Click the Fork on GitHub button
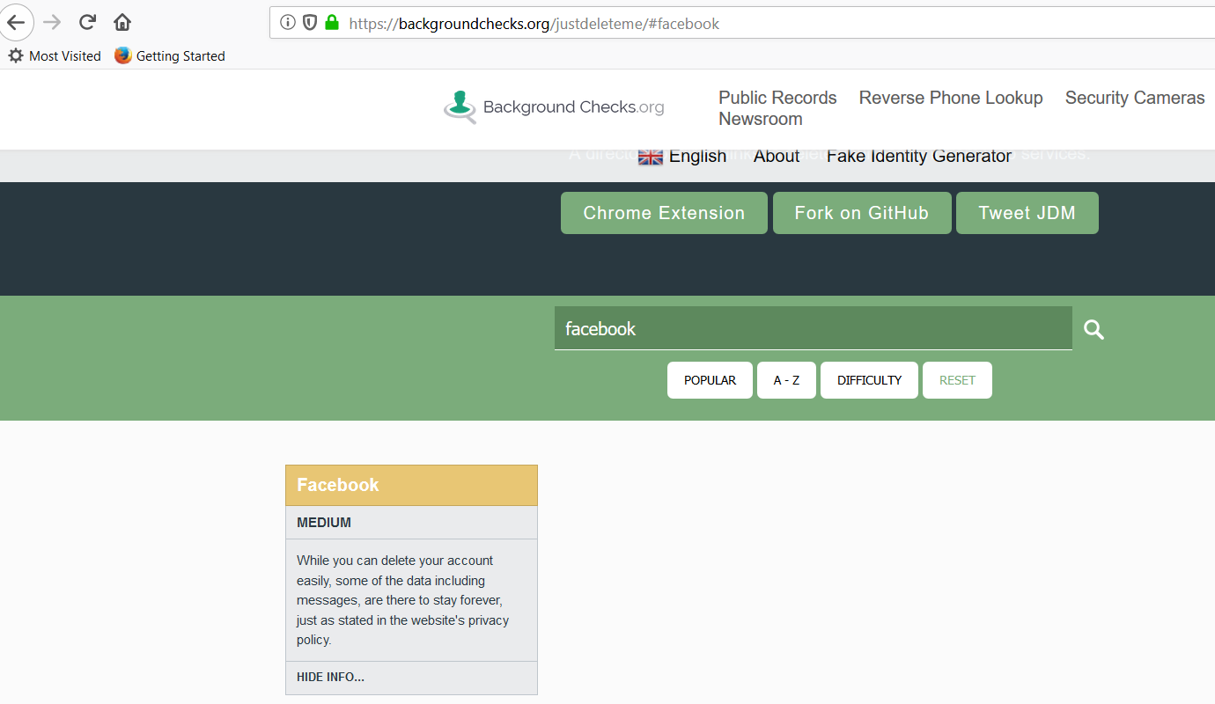 pyautogui.click(x=862, y=213)
